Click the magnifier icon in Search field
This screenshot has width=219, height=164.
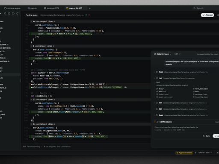click(x=195, y=8)
